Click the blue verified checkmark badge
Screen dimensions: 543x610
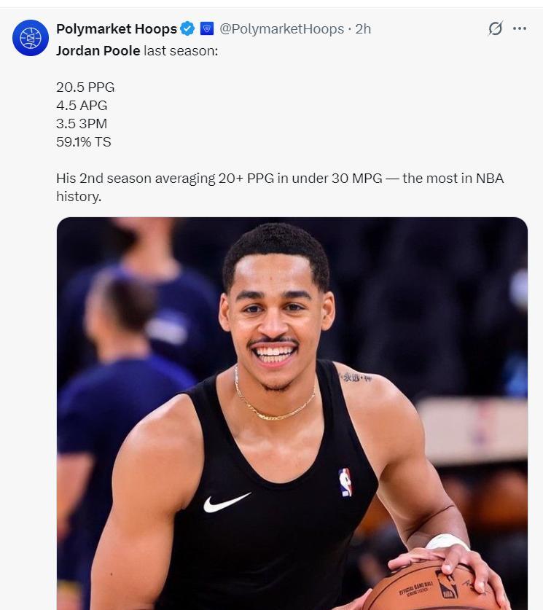[x=188, y=29]
